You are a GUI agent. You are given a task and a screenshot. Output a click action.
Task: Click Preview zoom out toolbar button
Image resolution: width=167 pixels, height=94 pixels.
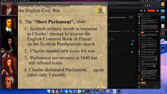pos(5,4)
